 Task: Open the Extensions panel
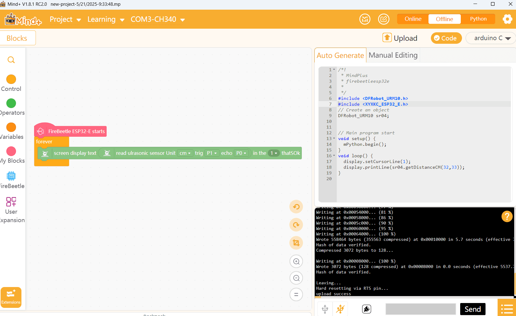[x=11, y=297]
